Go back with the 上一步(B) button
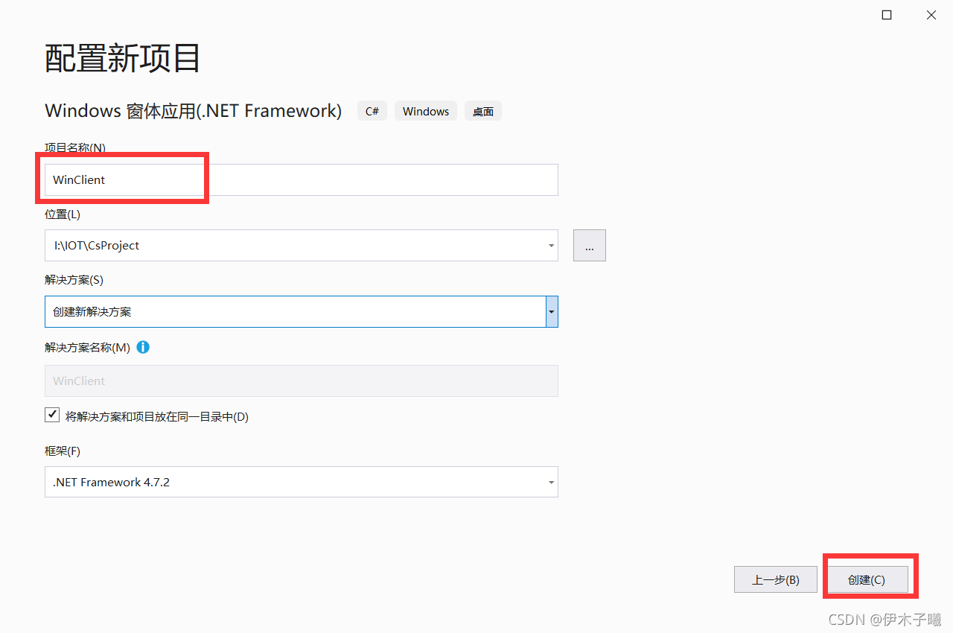This screenshot has height=633, width=953. coord(776,580)
